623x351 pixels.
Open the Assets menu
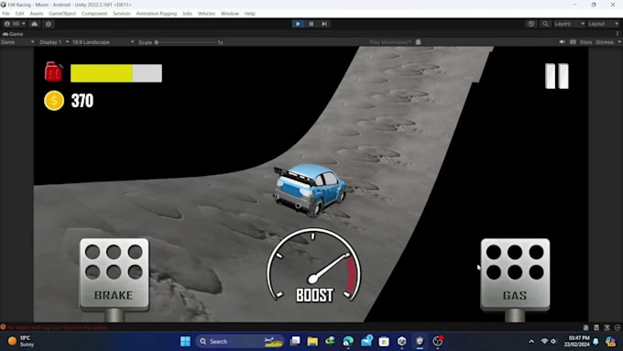pyautogui.click(x=37, y=14)
